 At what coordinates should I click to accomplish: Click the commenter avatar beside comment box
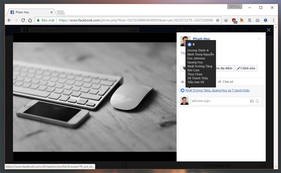point(184,101)
